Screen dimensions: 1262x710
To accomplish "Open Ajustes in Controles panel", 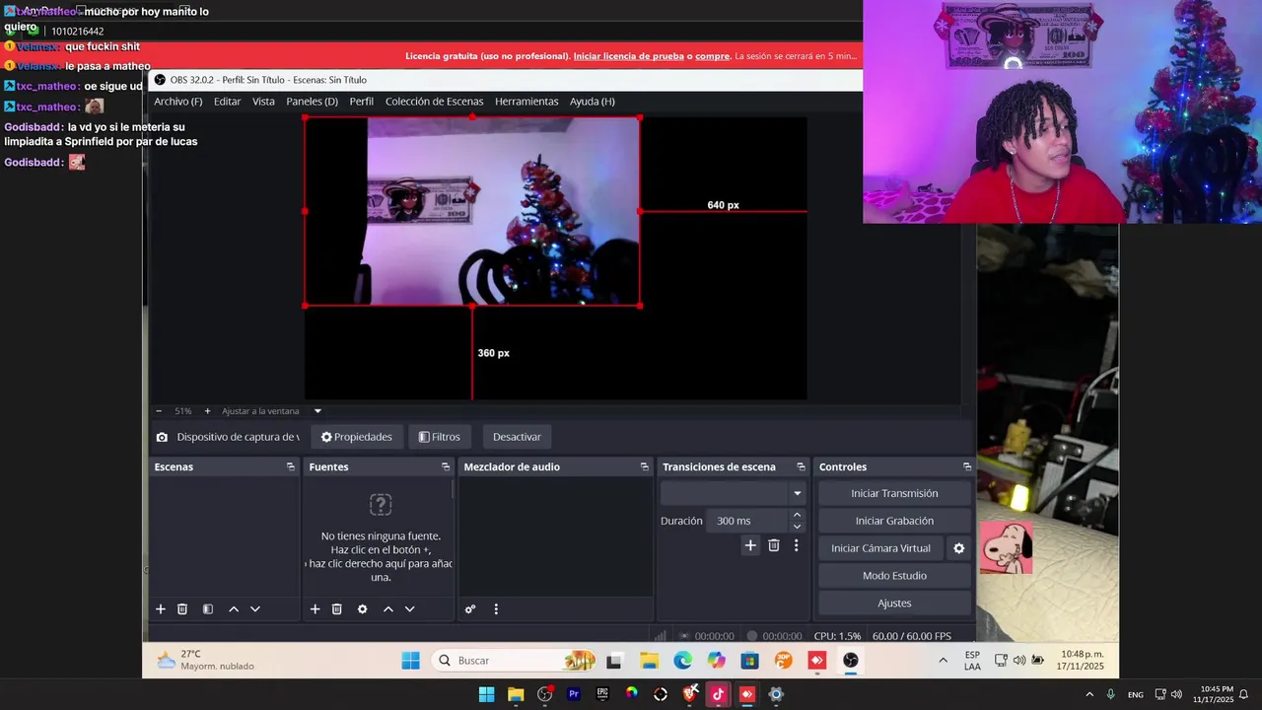I will (x=894, y=603).
